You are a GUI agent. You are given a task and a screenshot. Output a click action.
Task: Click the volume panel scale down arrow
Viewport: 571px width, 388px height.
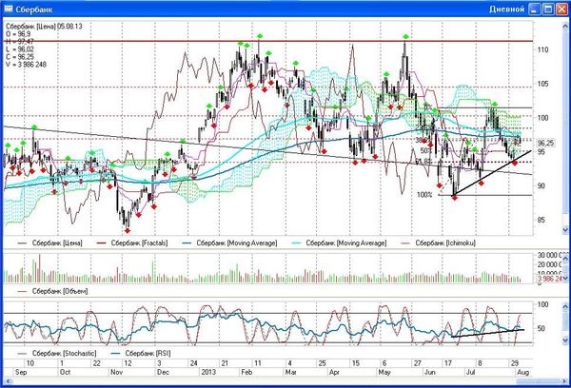565,278
